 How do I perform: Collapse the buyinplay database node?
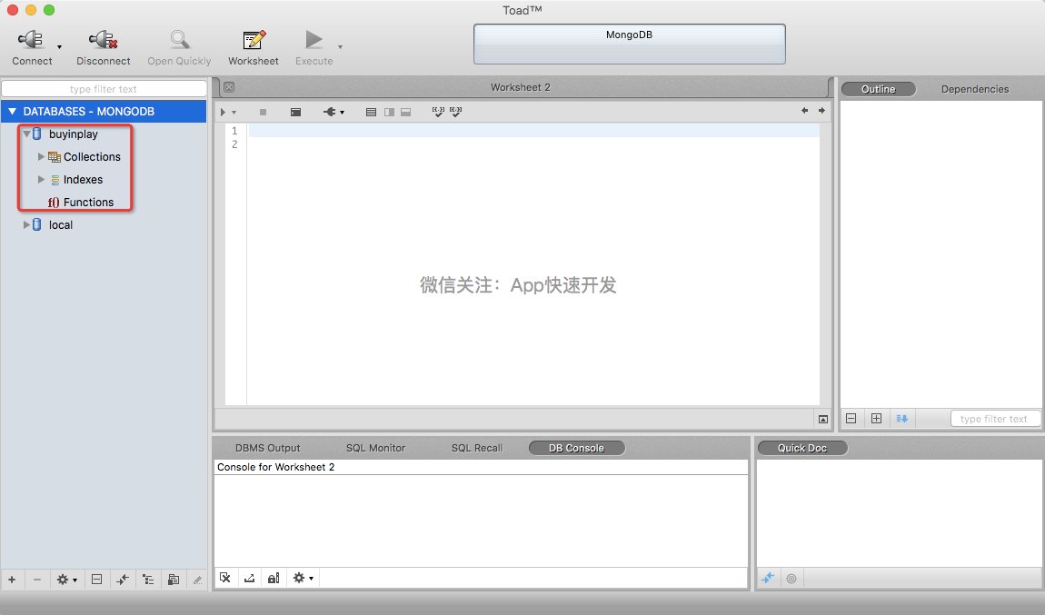26,134
